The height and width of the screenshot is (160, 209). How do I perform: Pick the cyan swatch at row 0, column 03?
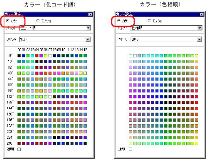point(32,56)
